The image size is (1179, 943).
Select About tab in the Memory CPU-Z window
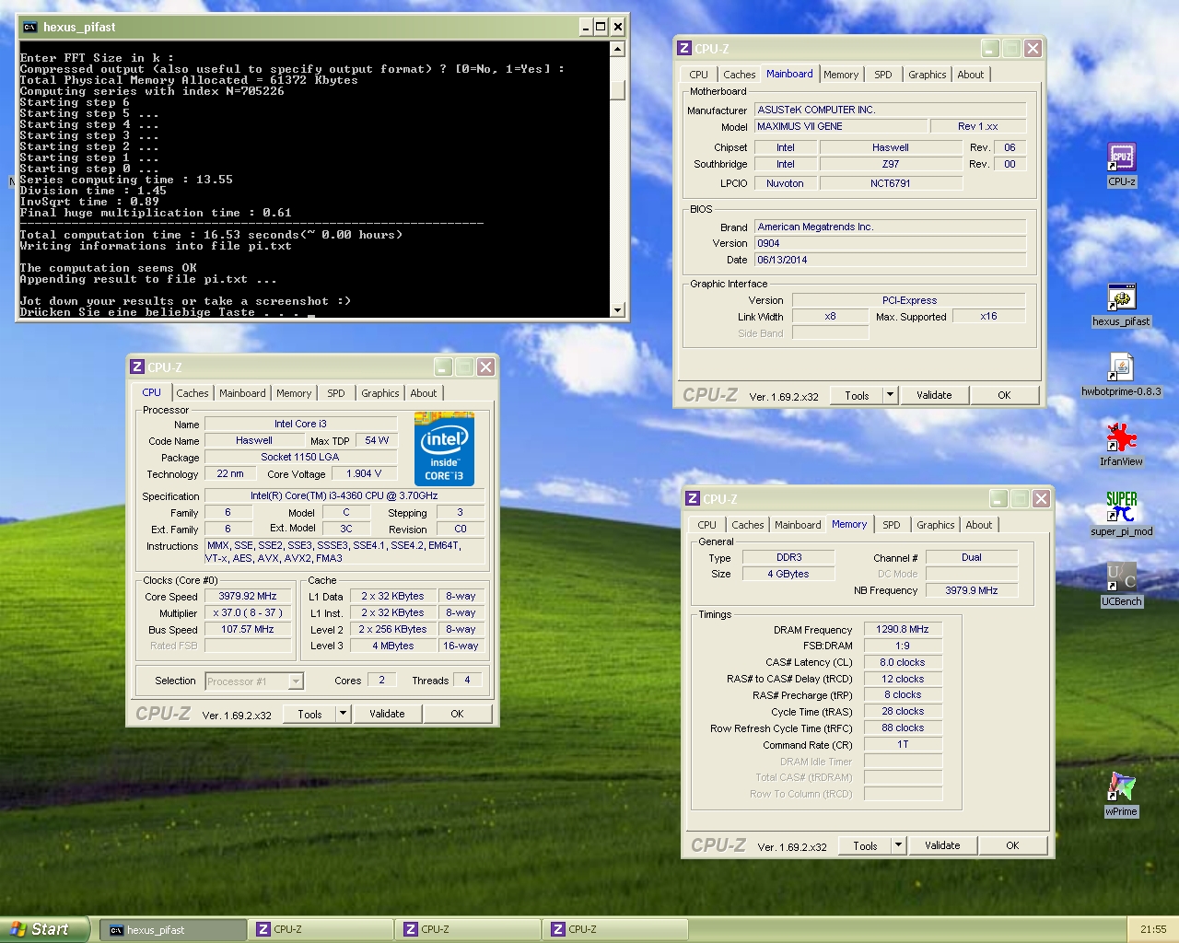pyautogui.click(x=979, y=526)
